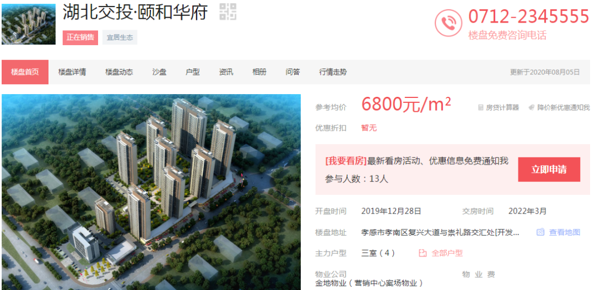Go to the 沙盘 tab
This screenshot has height=290, width=595.
(x=159, y=72)
